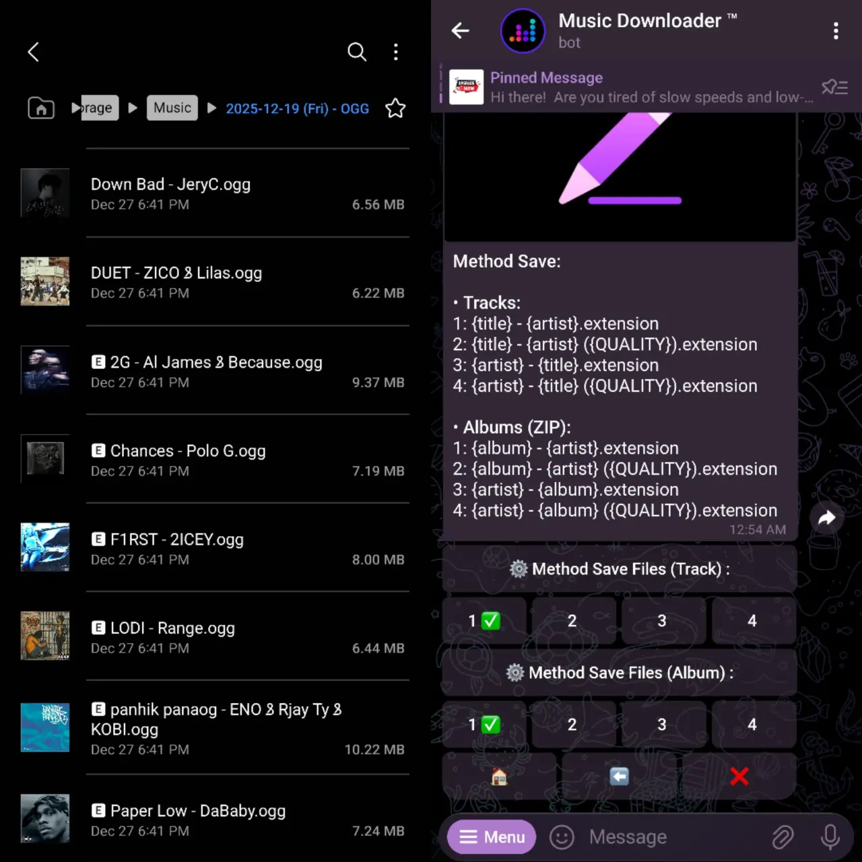Viewport: 862px width, 862px height.
Task: Open Chances - Polo G.ogg file
Action: (x=214, y=460)
